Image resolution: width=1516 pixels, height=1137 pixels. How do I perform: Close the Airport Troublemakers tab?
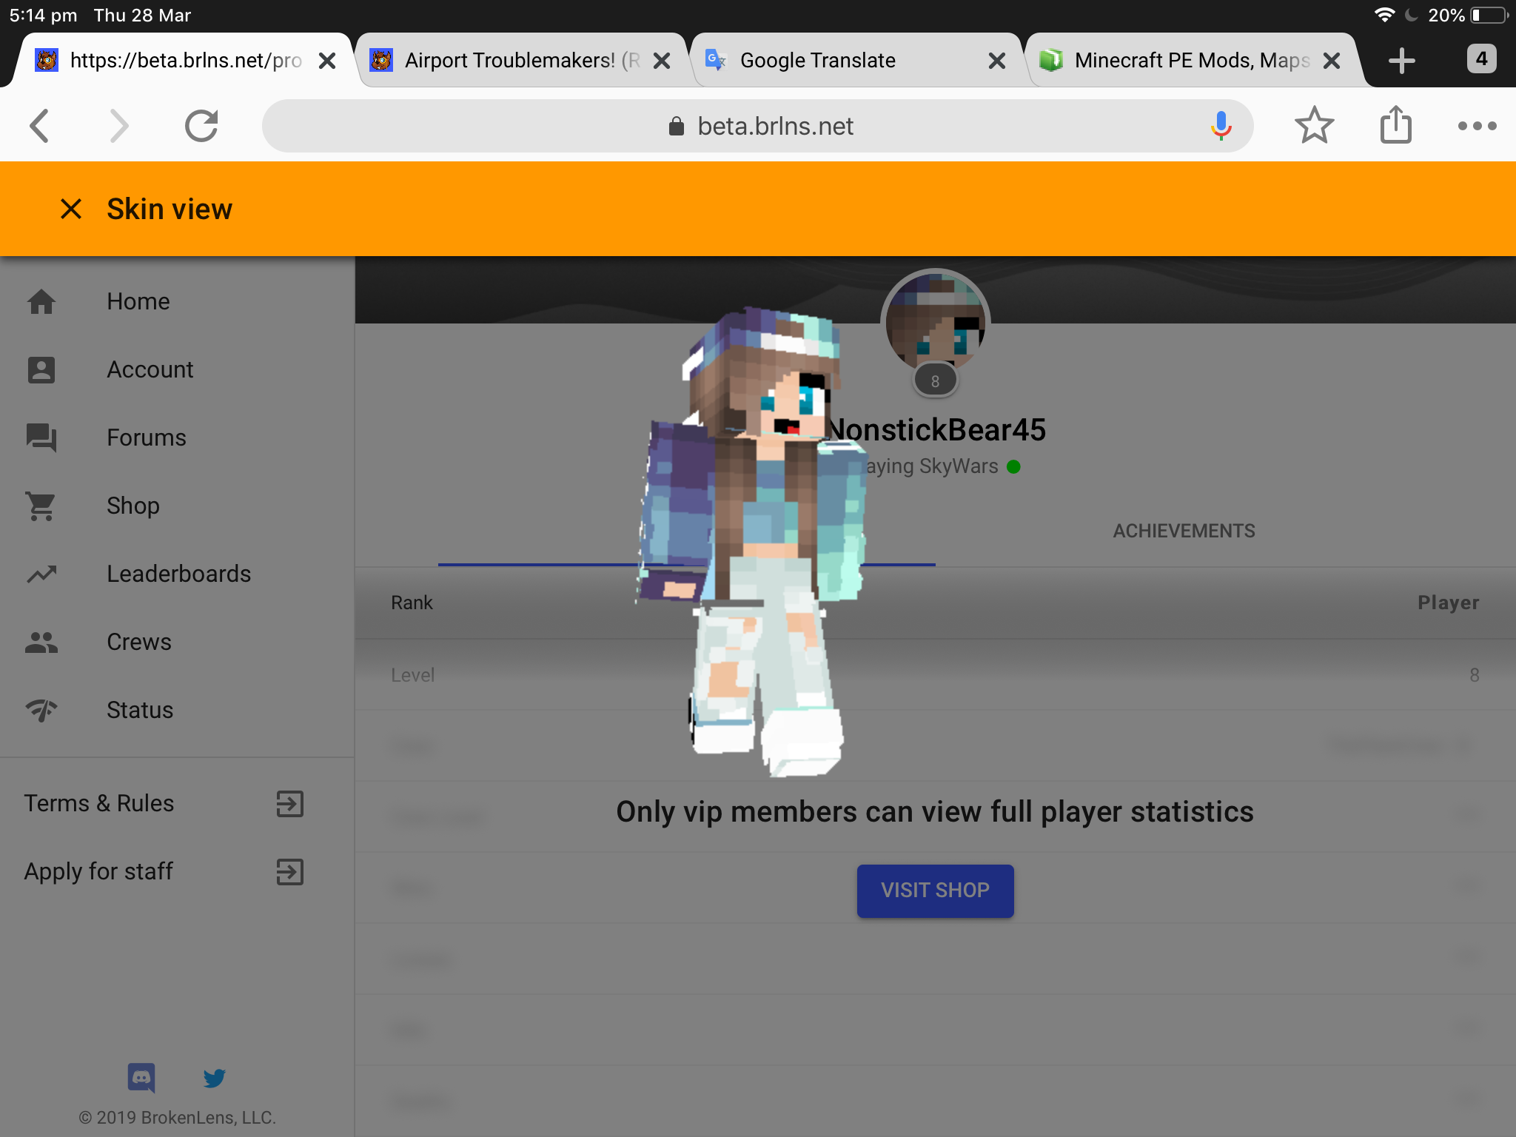pyautogui.click(x=662, y=61)
